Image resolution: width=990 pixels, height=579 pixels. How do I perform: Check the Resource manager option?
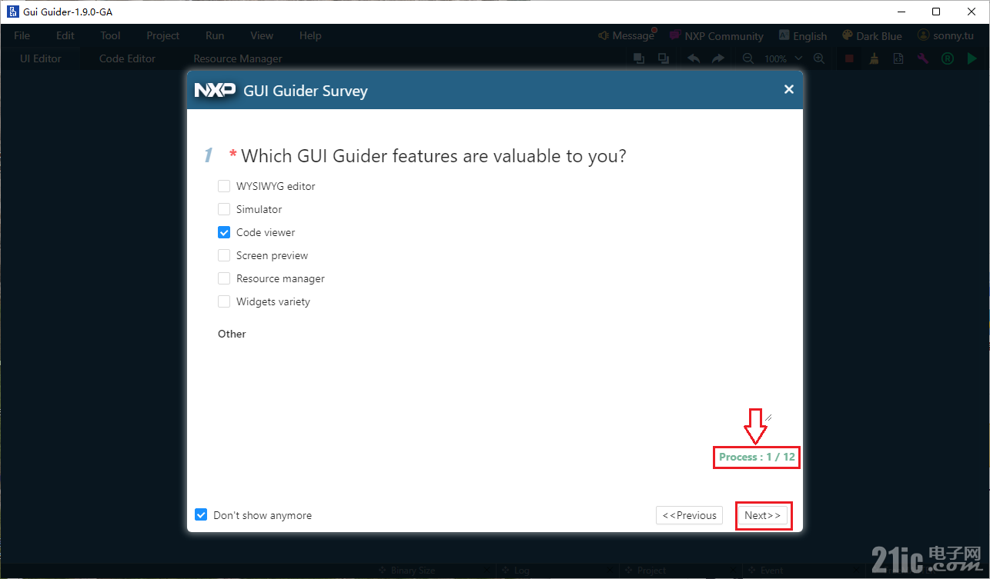point(224,278)
